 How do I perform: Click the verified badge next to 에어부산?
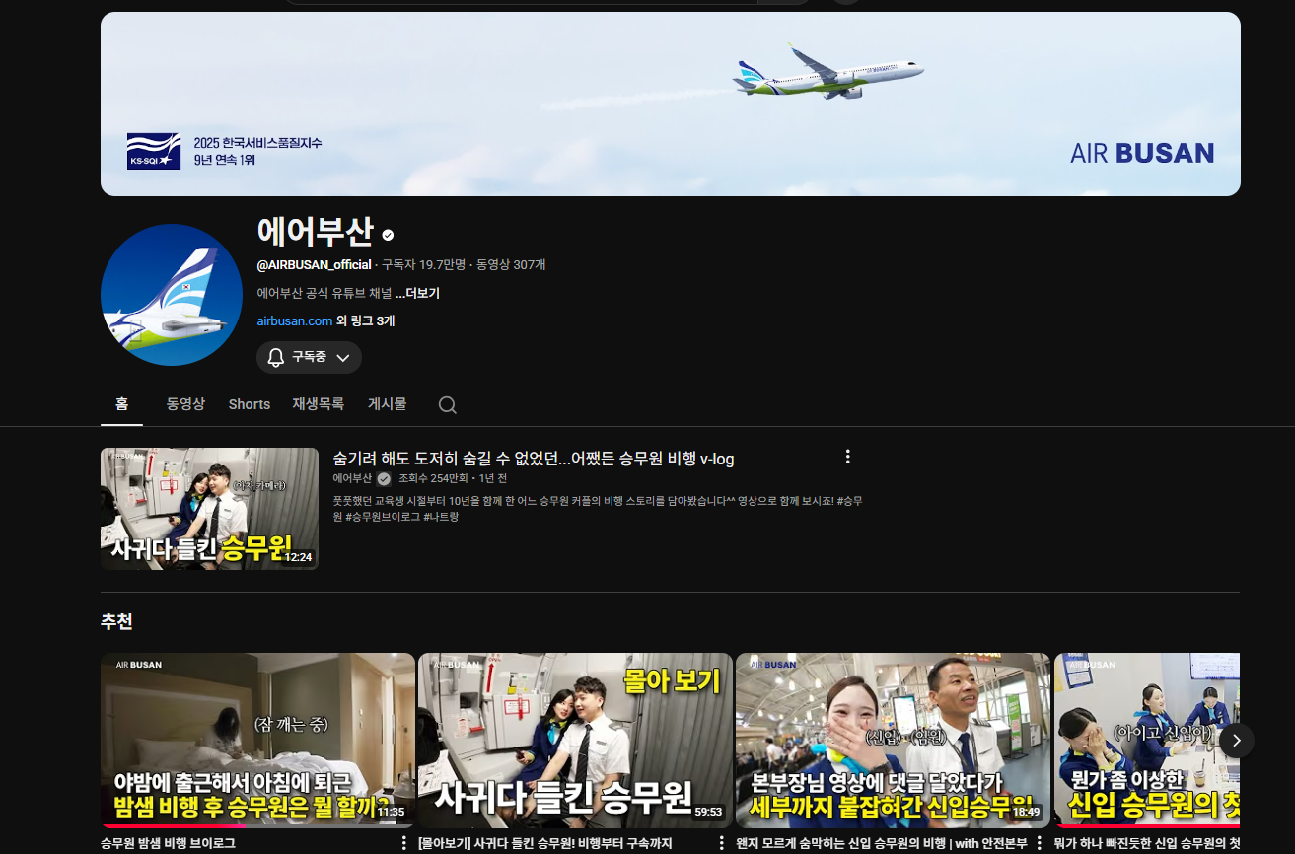pyautogui.click(x=389, y=235)
